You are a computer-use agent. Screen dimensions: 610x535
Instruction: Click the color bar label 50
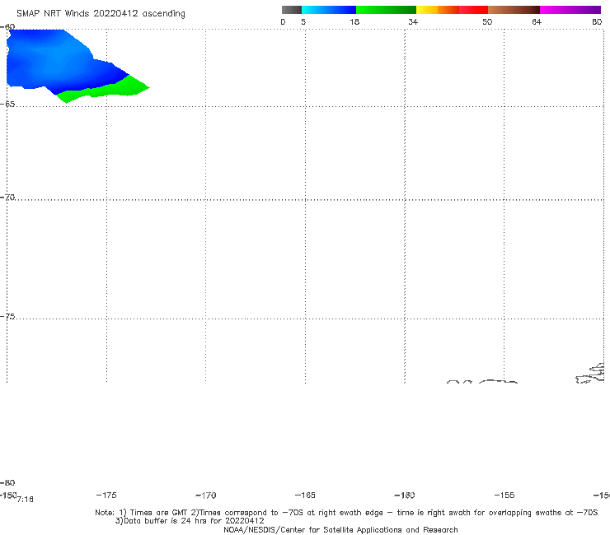pos(487,21)
